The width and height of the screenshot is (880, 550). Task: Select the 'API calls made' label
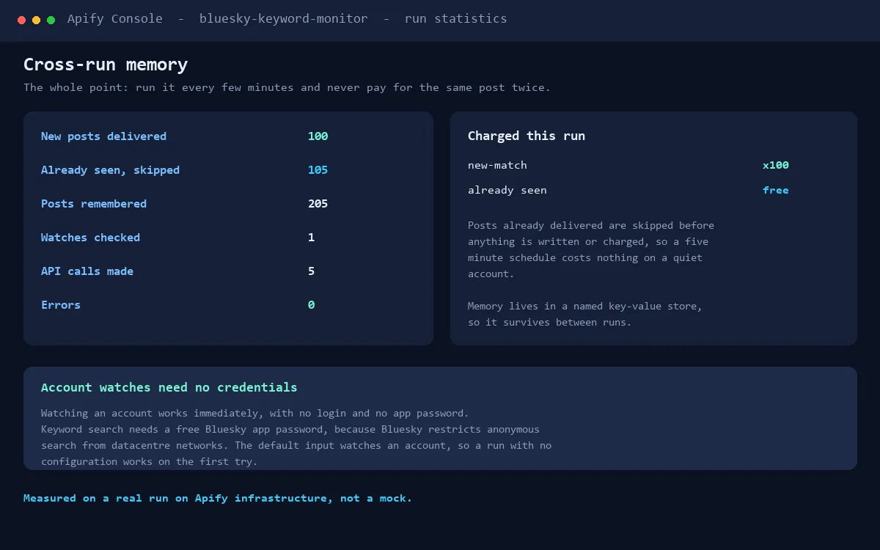(87, 271)
